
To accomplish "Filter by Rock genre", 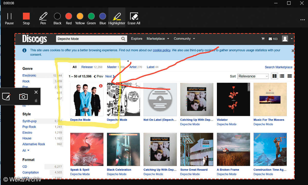I will coord(26,81).
